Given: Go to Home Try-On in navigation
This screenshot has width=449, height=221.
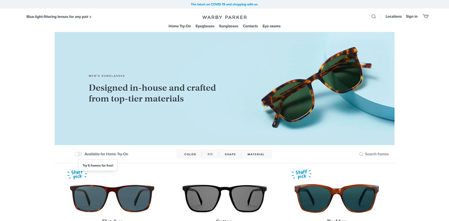Looking at the screenshot, I should click(x=180, y=26).
